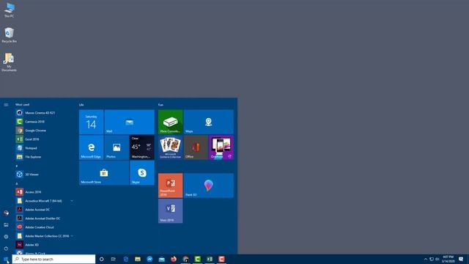
Task: Click the Power button in Start menu
Action: [6, 249]
